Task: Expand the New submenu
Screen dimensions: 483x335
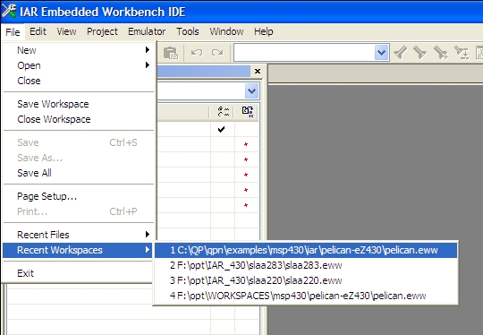Action: pos(78,50)
